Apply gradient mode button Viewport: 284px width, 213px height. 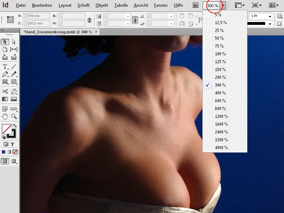[x=10, y=152]
